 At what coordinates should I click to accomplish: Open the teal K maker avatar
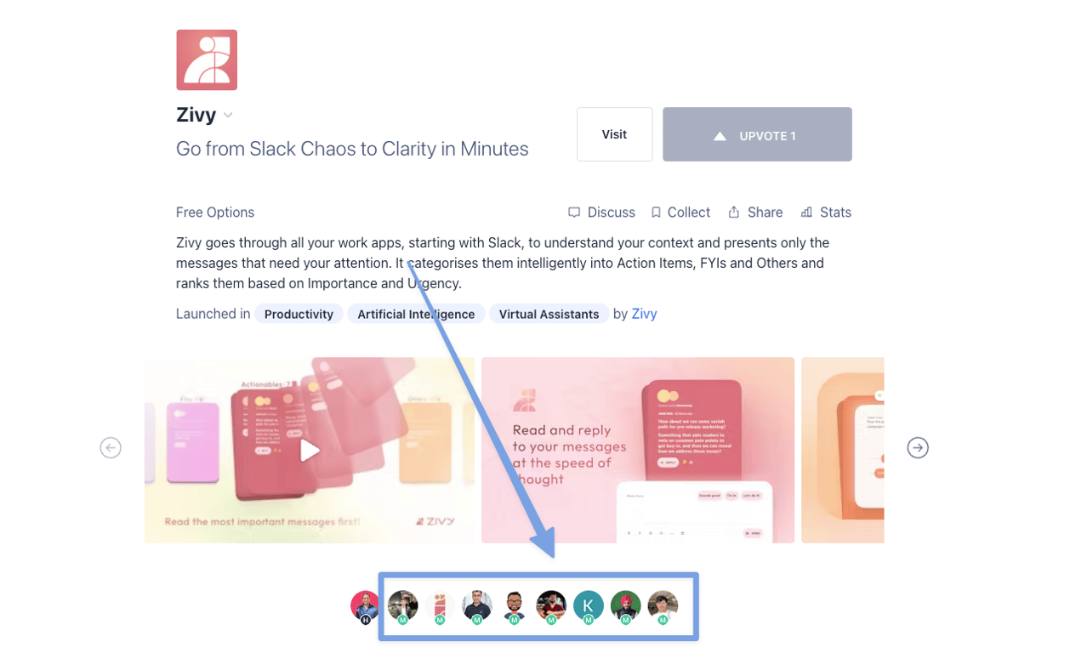pyautogui.click(x=589, y=606)
